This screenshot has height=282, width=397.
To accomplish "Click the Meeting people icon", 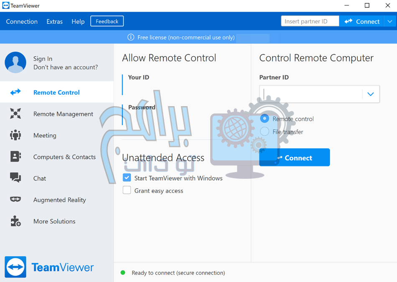I will point(15,135).
